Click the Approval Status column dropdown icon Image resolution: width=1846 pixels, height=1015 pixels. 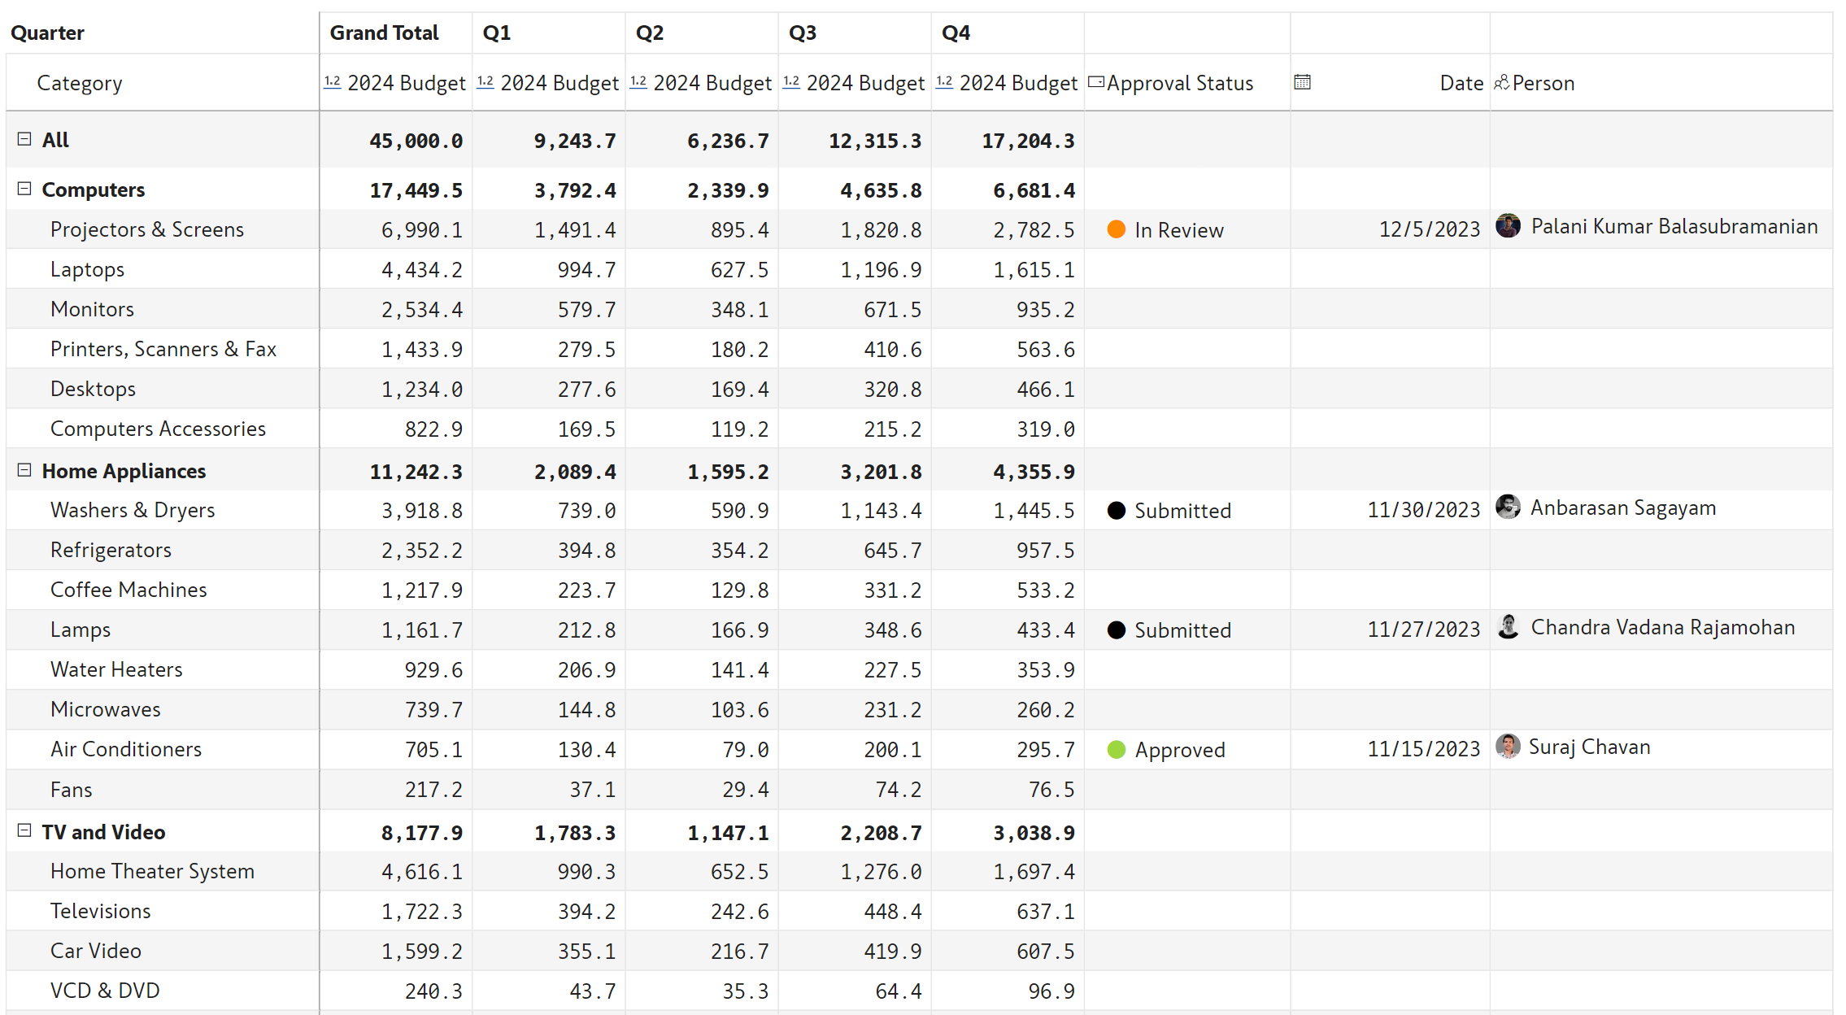1095,81
